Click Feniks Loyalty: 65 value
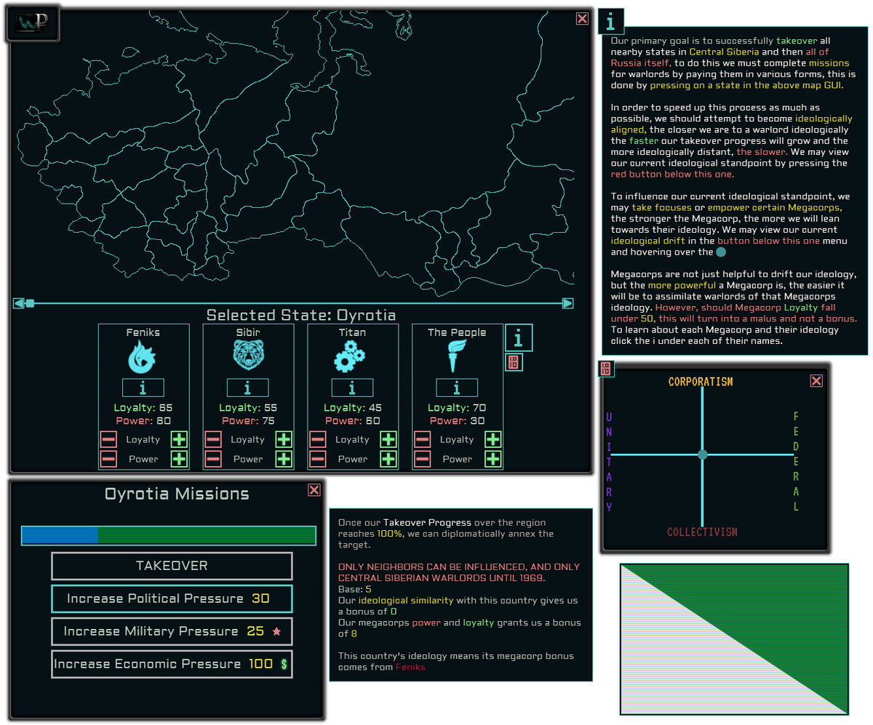The image size is (873, 725). [143, 408]
